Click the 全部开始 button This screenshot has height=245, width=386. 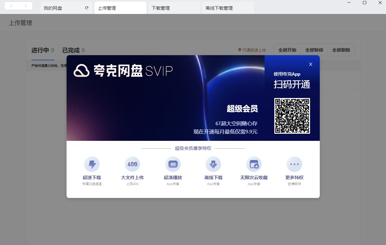287,50
